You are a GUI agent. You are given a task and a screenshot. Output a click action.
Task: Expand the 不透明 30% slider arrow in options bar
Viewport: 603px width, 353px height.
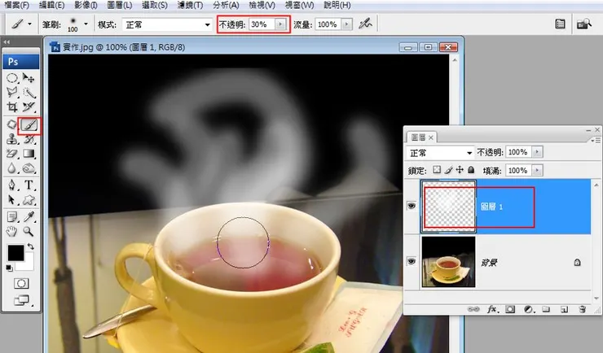(281, 25)
